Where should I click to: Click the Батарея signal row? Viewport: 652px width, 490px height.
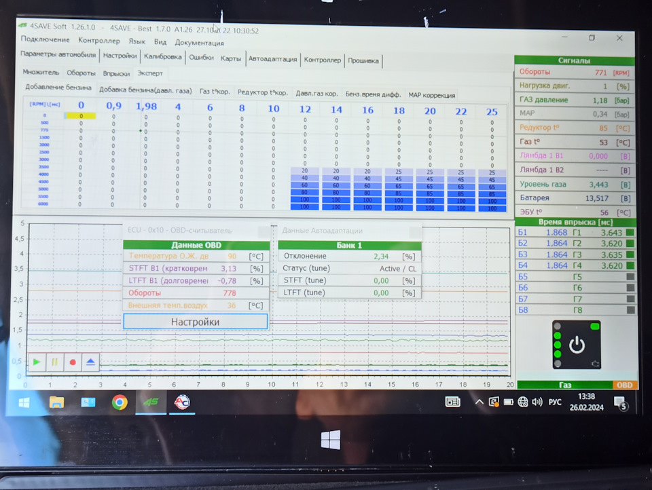[575, 198]
